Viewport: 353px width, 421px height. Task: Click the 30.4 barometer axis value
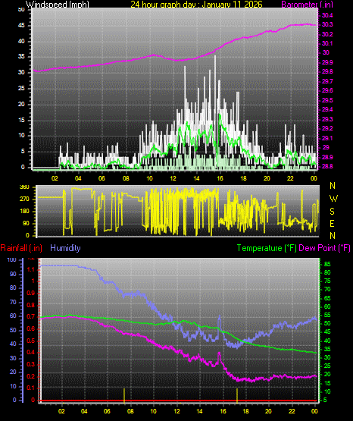[x=327, y=15]
